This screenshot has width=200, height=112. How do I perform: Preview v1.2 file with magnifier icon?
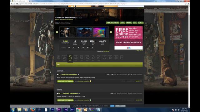click(x=79, y=93)
